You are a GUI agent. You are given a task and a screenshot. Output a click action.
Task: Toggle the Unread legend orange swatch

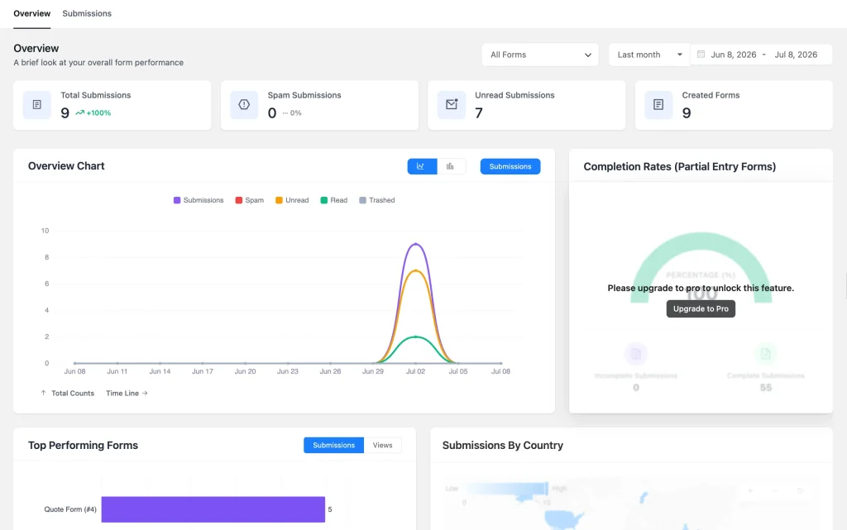(x=279, y=200)
